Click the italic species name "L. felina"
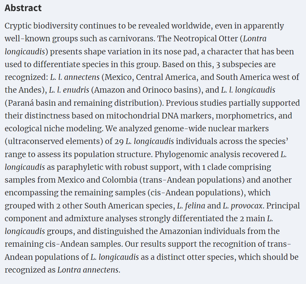 [197, 205]
